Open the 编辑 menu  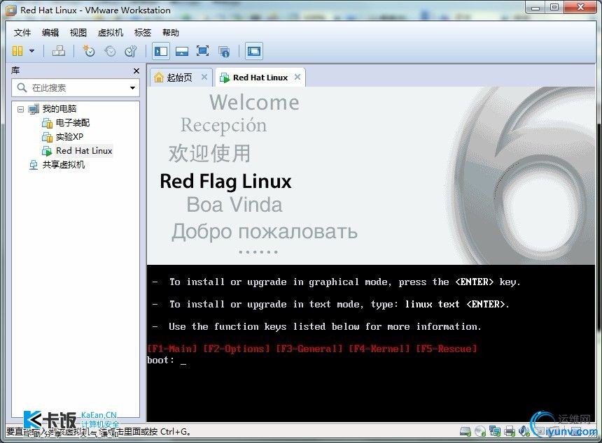[50, 33]
